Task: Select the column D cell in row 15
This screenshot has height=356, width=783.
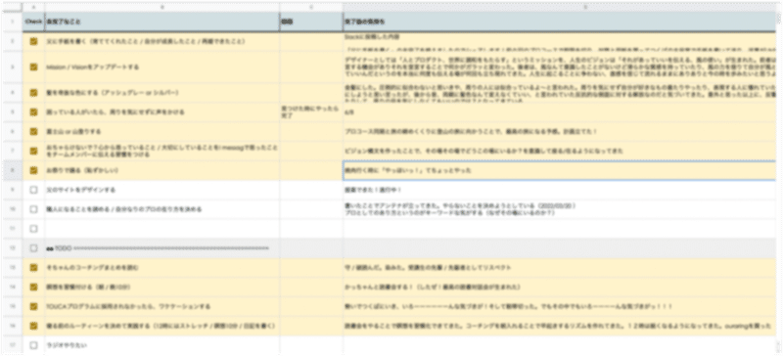Action: click(559, 306)
